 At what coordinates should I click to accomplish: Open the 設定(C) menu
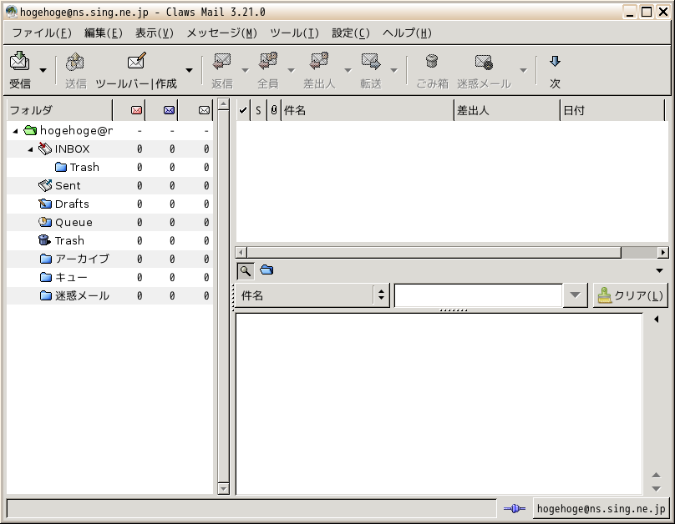tap(350, 33)
